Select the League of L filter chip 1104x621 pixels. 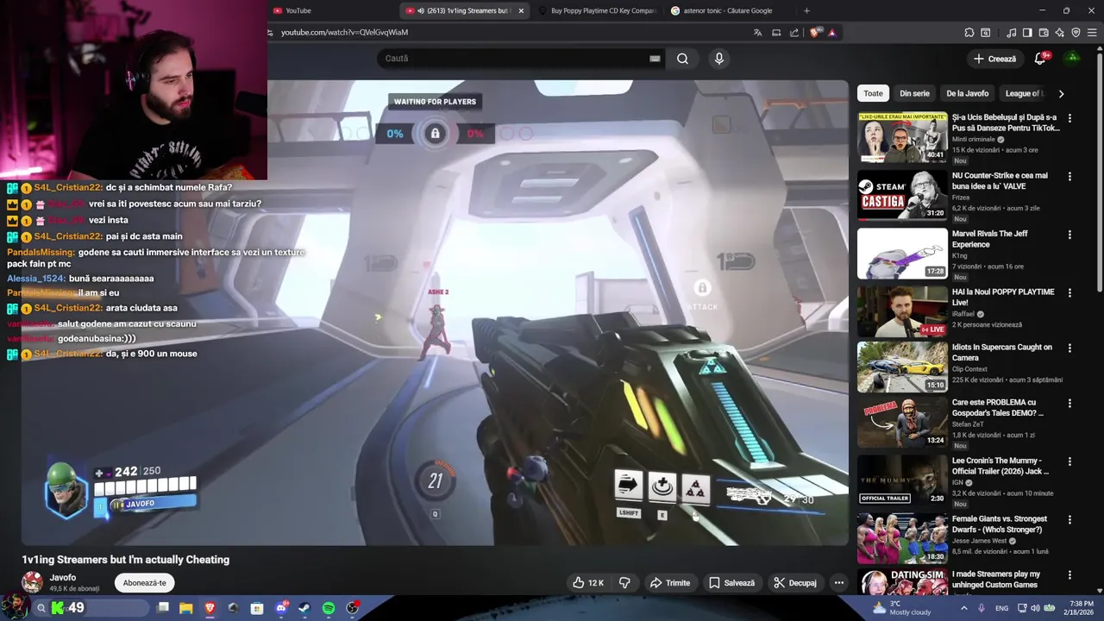tap(1025, 93)
